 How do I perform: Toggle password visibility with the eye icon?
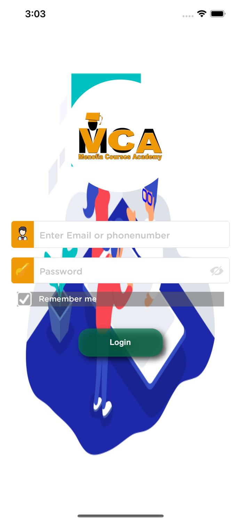[216, 271]
